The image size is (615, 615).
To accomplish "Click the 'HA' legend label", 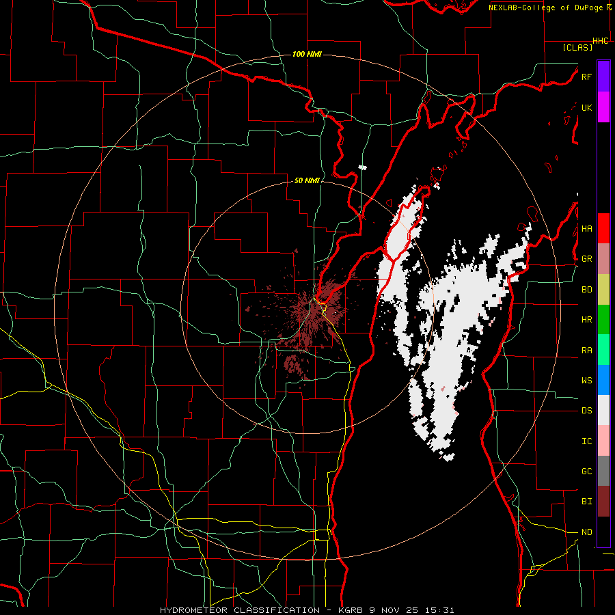I will [586, 229].
